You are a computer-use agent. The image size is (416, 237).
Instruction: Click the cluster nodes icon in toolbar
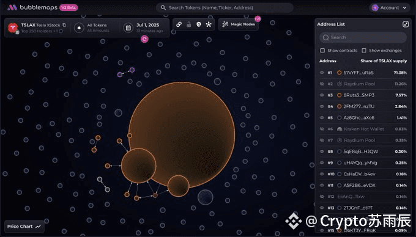pyautogui.click(x=209, y=24)
